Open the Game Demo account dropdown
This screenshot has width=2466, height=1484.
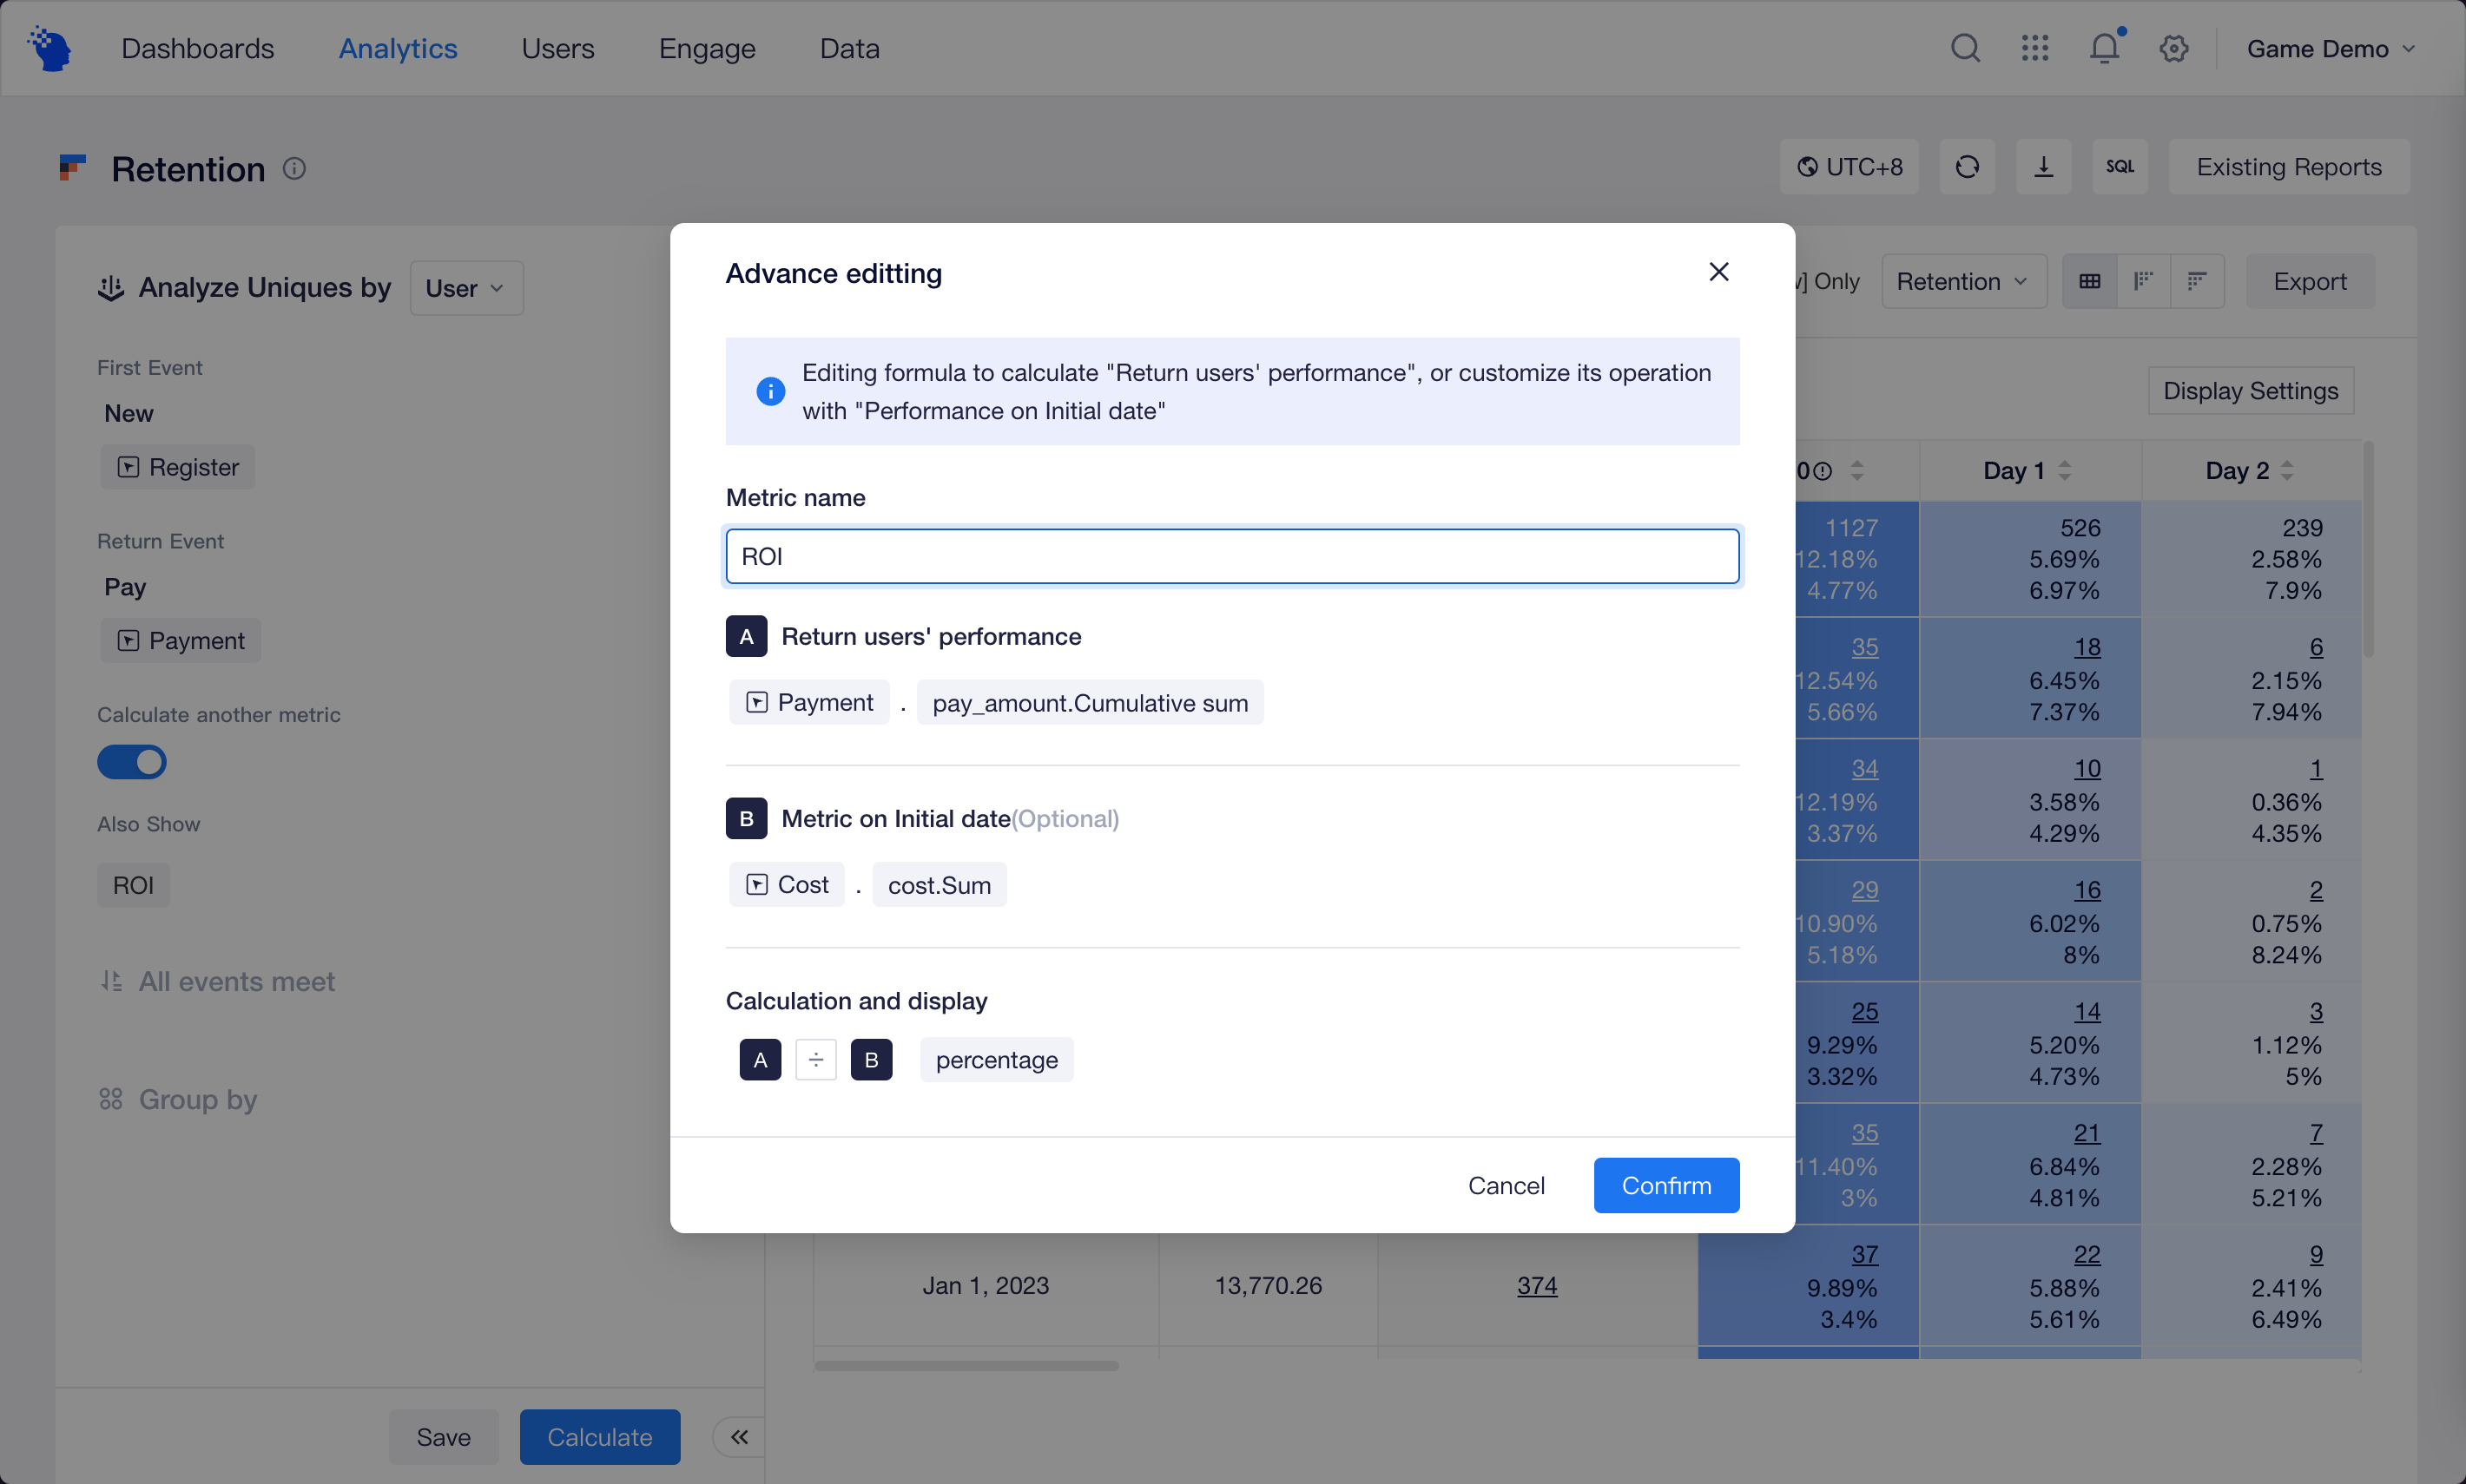2330,48
